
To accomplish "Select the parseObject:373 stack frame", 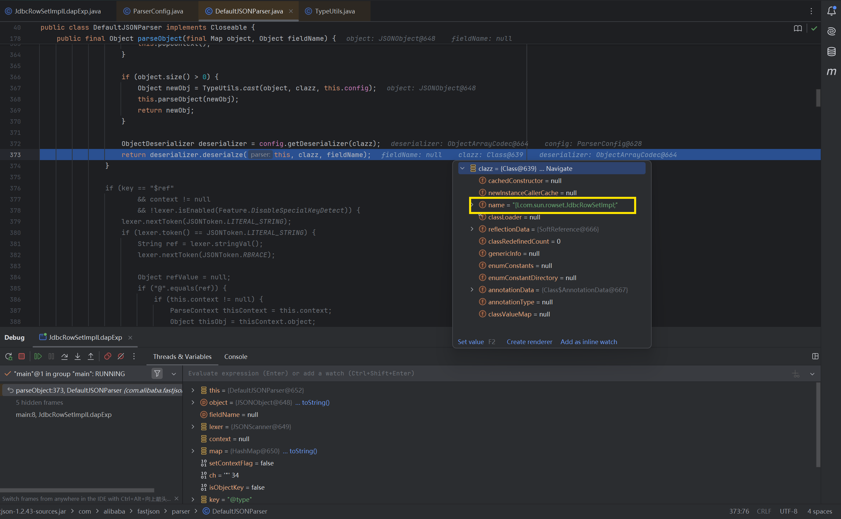I will point(92,390).
